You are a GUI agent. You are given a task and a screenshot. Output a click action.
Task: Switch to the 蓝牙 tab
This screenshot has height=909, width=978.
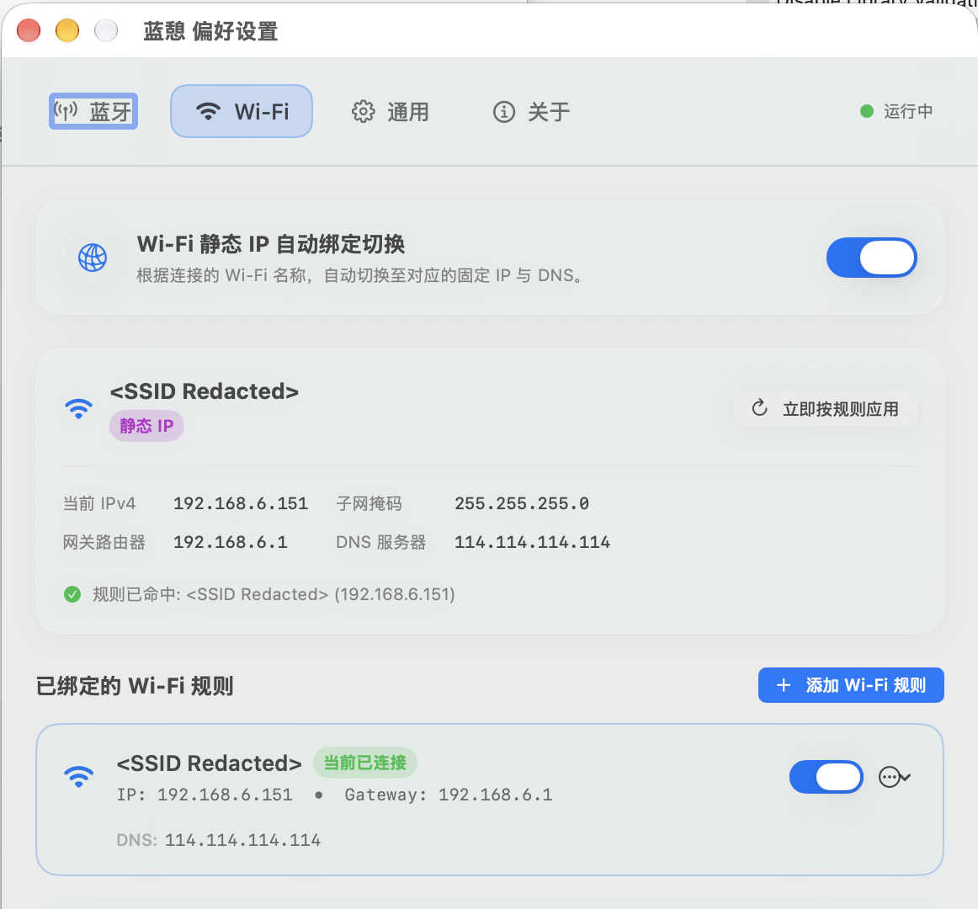[x=93, y=112]
